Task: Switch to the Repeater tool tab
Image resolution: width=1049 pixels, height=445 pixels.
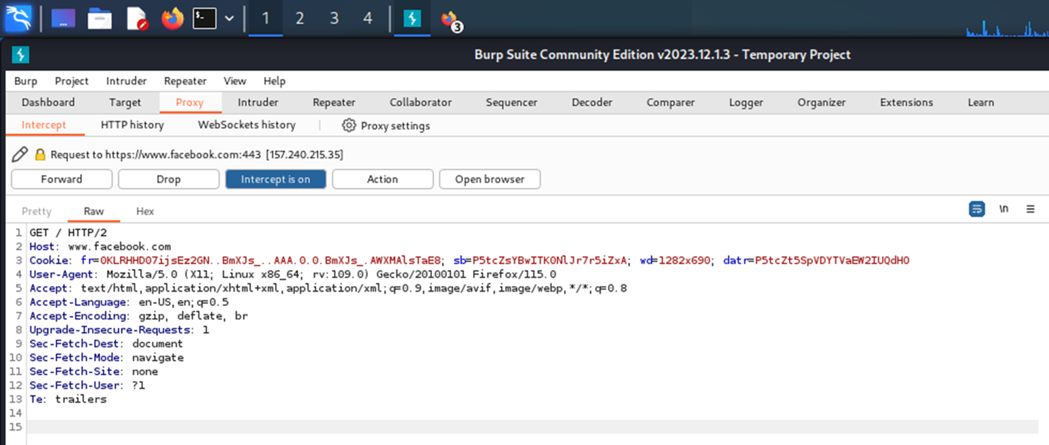Action: pyautogui.click(x=334, y=103)
